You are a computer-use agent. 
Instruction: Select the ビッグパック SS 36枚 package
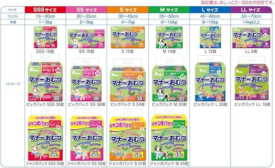[x=86, y=80]
